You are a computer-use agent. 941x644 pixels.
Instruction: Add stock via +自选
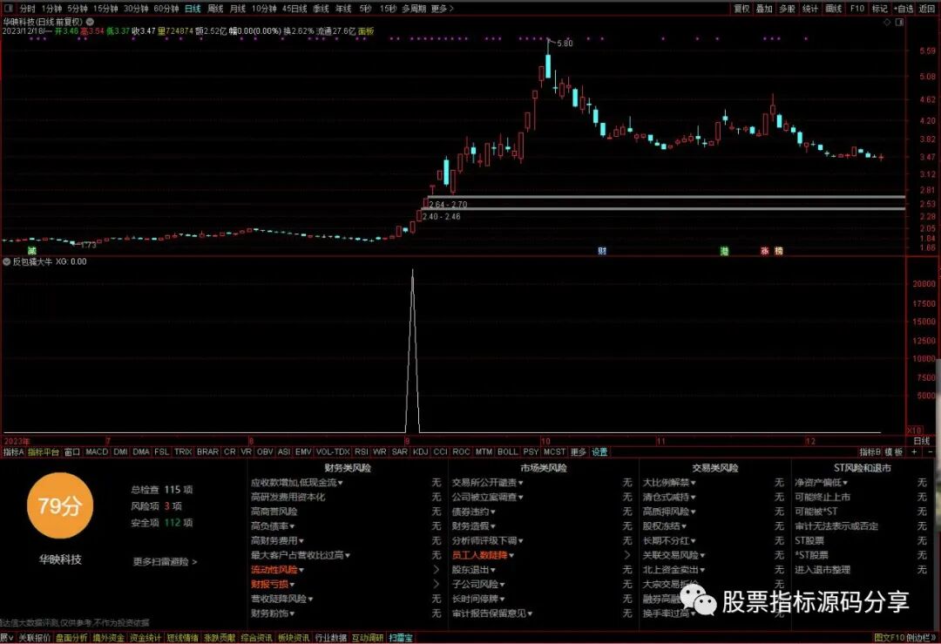pyautogui.click(x=904, y=9)
